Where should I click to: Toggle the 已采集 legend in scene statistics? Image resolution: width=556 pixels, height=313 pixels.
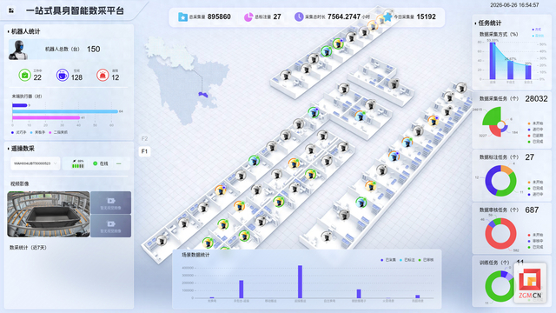click(x=388, y=260)
